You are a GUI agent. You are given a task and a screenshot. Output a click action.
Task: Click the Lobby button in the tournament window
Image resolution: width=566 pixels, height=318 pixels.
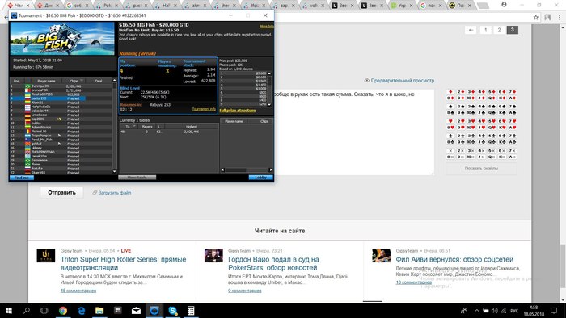260,178
